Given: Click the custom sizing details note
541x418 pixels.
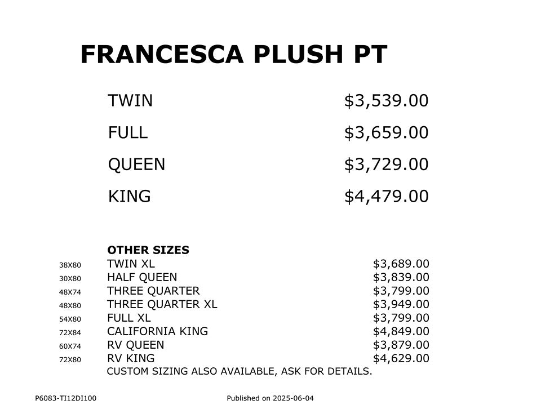Looking at the screenshot, I should point(240,371).
